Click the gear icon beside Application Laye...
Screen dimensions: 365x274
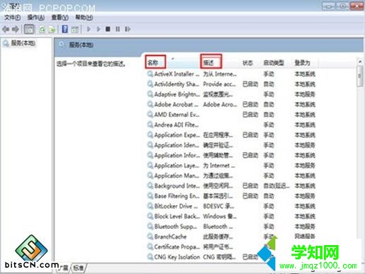pos(150,166)
